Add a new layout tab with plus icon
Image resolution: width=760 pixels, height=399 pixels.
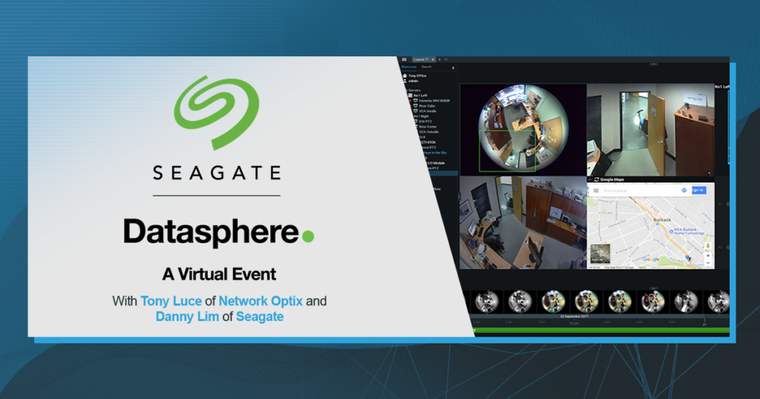(x=439, y=59)
